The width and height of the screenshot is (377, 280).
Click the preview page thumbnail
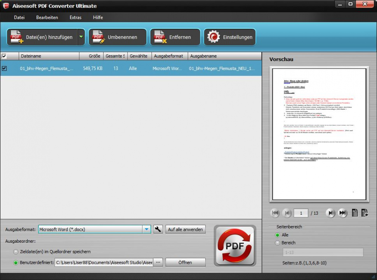coord(319,134)
